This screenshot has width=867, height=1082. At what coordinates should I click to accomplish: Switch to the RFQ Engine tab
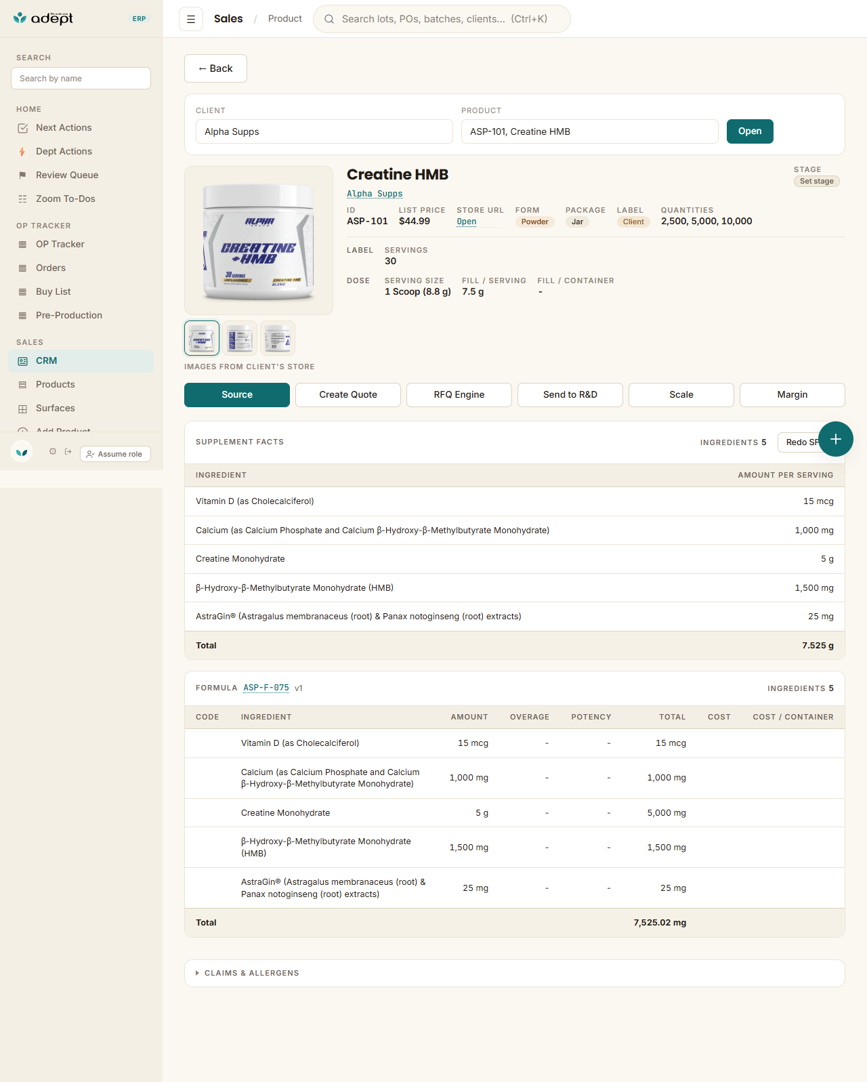[x=459, y=395]
